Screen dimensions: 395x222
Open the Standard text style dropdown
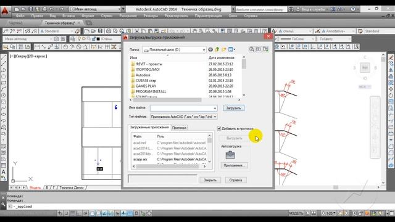[x=72, y=31]
